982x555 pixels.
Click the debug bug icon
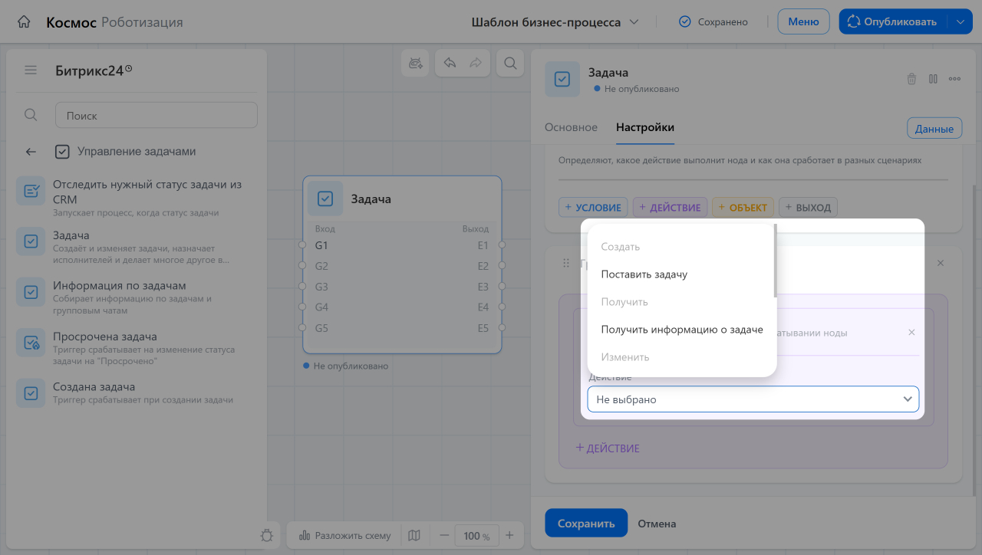coord(267,535)
